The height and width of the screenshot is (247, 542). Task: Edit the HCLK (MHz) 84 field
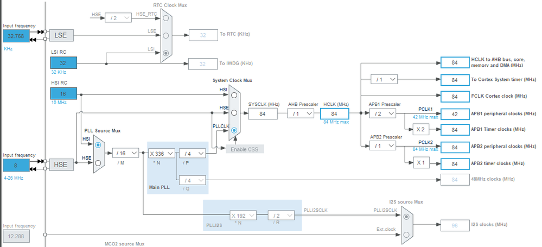point(335,113)
